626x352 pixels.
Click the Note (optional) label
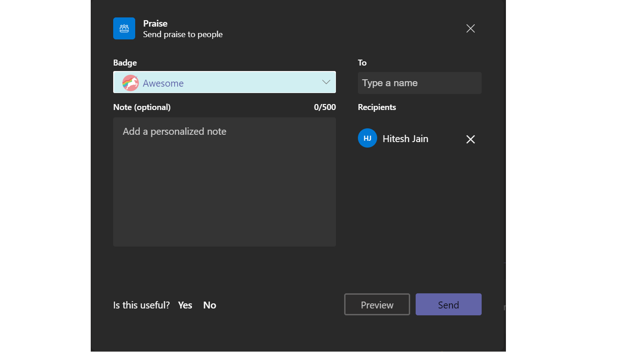pos(142,107)
